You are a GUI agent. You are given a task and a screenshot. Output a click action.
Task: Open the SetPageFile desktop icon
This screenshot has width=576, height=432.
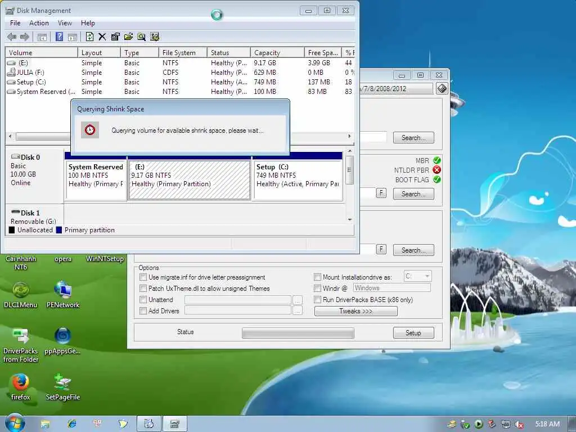pyautogui.click(x=63, y=386)
